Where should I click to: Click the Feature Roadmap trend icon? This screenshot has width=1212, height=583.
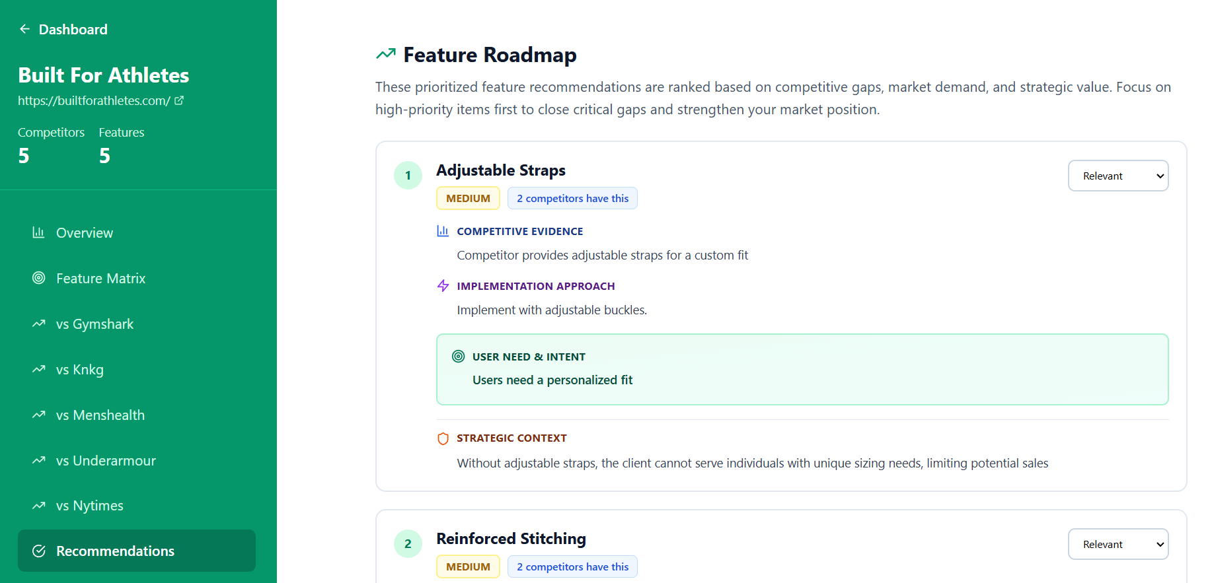pyautogui.click(x=385, y=53)
